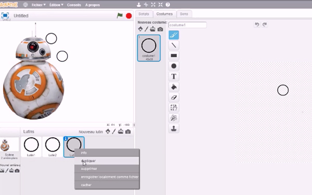This screenshot has width=312, height=195.
Task: Open info badge on selected sprite
Action: [66, 139]
